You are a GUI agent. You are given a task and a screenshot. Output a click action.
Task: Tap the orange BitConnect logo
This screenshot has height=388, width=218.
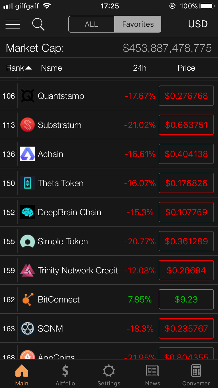pyautogui.click(x=28, y=299)
